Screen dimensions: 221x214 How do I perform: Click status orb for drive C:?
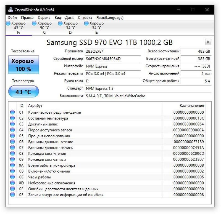[34, 23]
